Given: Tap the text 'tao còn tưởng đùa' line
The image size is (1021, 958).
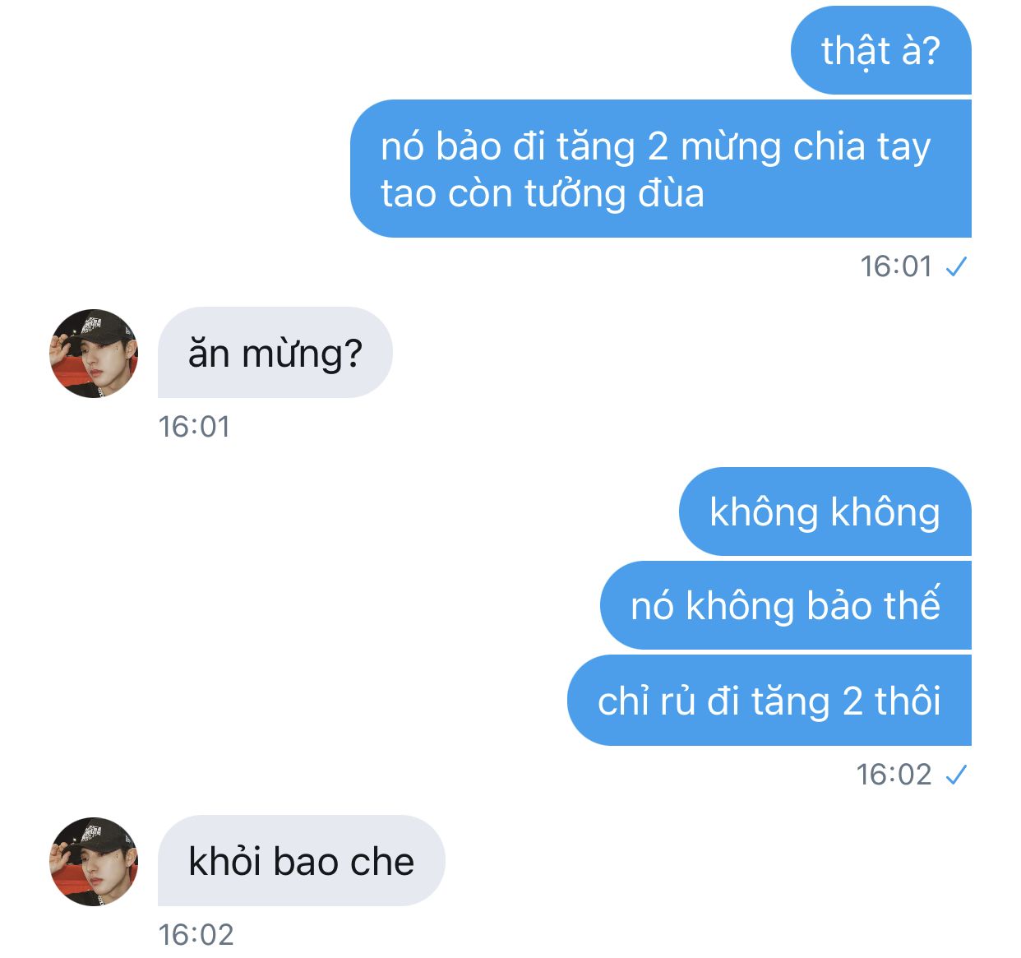Looking at the screenshot, I should click(x=543, y=194).
